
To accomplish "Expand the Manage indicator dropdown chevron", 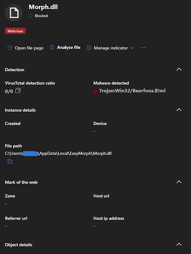I will (x=132, y=48).
